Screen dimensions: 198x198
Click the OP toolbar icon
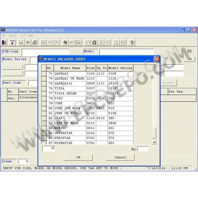(123, 42)
